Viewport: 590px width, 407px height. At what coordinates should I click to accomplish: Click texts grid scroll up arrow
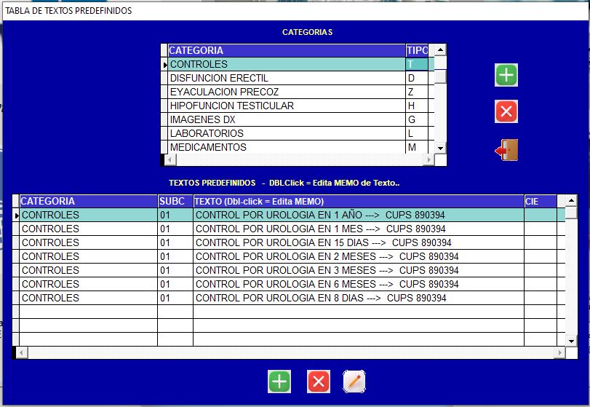tap(571, 200)
